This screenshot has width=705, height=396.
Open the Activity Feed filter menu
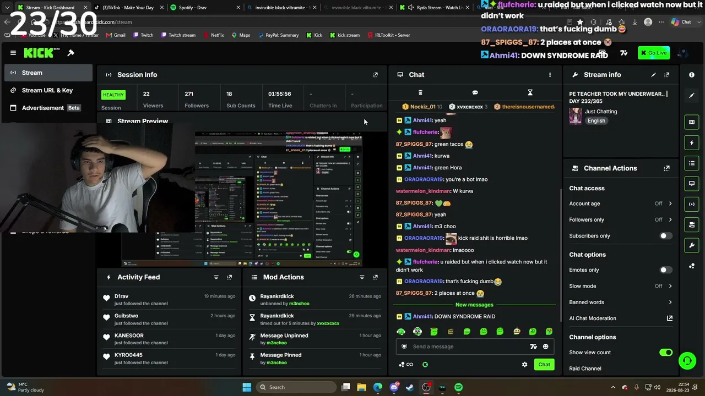point(216,277)
